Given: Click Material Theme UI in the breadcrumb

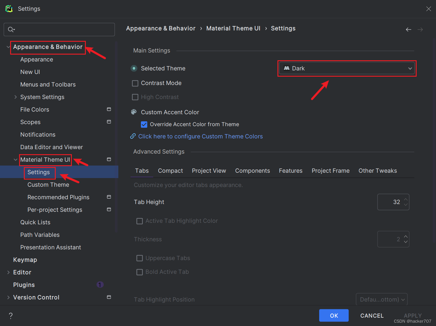Looking at the screenshot, I should click(233, 28).
